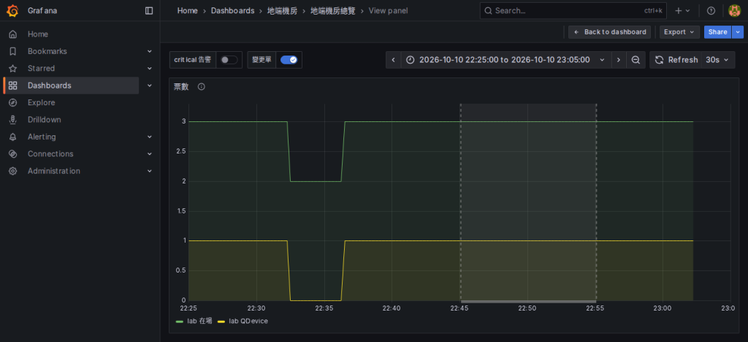
Task: Click the Grafana logo icon
Action: tap(13, 10)
